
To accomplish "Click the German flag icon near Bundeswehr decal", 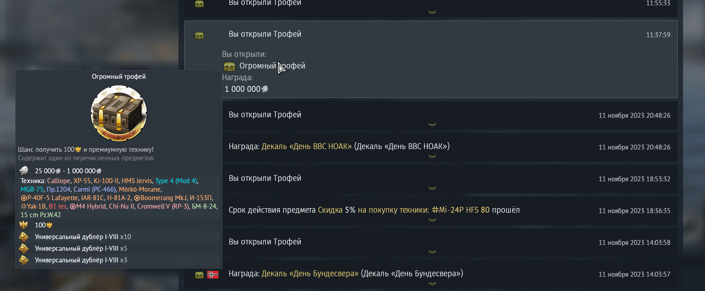I will pos(213,274).
